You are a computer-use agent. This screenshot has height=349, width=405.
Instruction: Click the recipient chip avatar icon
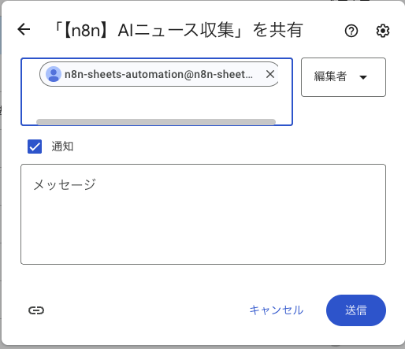point(54,74)
